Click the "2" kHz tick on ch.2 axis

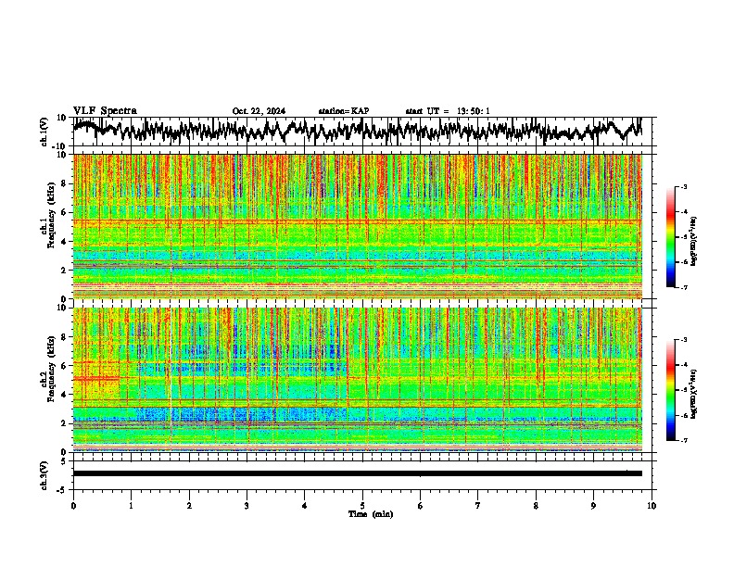point(64,423)
